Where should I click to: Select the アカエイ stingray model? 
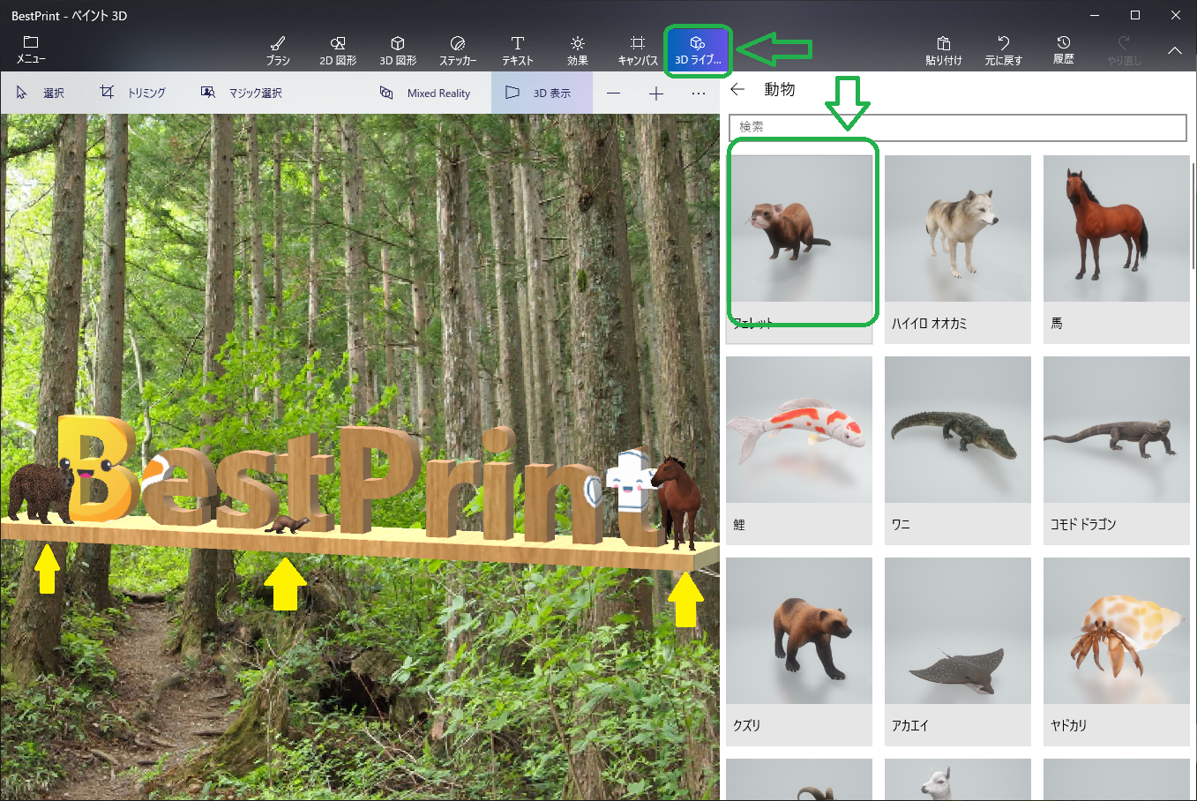click(x=958, y=651)
